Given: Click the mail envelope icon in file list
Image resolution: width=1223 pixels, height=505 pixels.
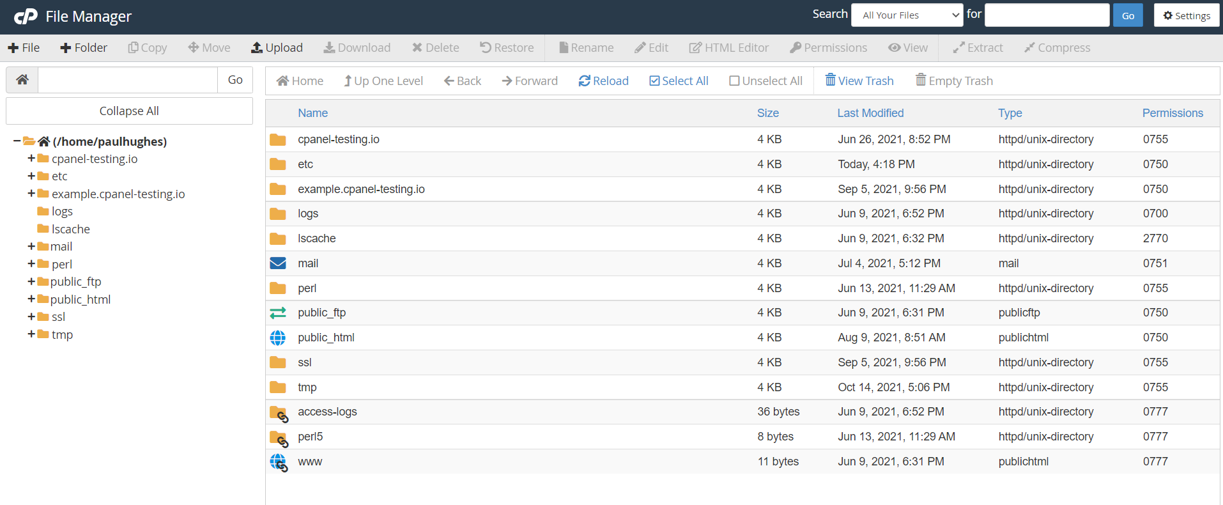Looking at the screenshot, I should (278, 263).
